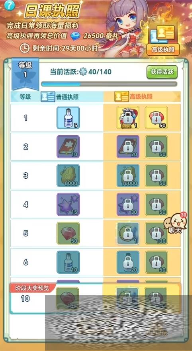
Task: Select the 高级执照 column header
Action: click(x=133, y=97)
